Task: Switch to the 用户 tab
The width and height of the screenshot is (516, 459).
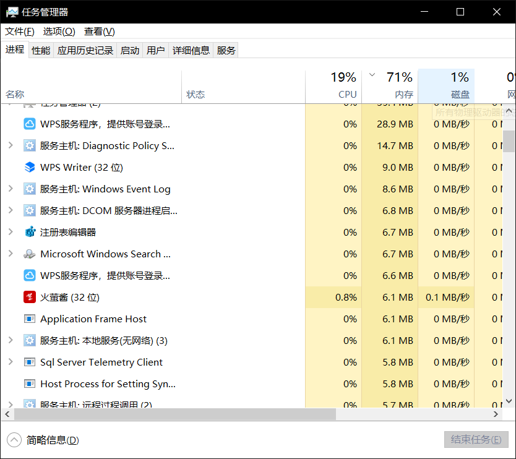Action: (x=156, y=50)
